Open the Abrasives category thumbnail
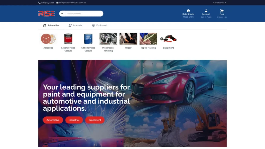 pos(48,39)
